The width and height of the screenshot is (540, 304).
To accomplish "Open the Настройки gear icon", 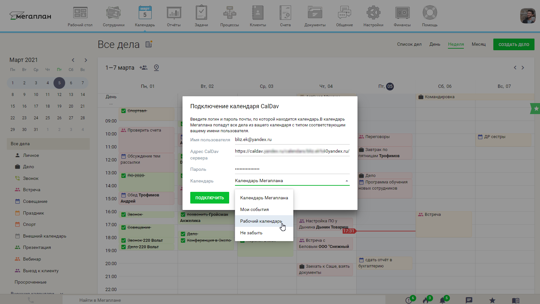I will tap(373, 13).
